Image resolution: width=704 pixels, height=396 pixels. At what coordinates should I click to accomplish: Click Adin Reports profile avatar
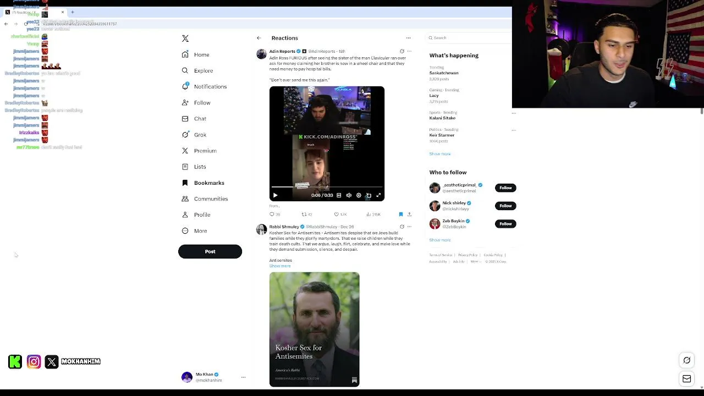tap(261, 54)
